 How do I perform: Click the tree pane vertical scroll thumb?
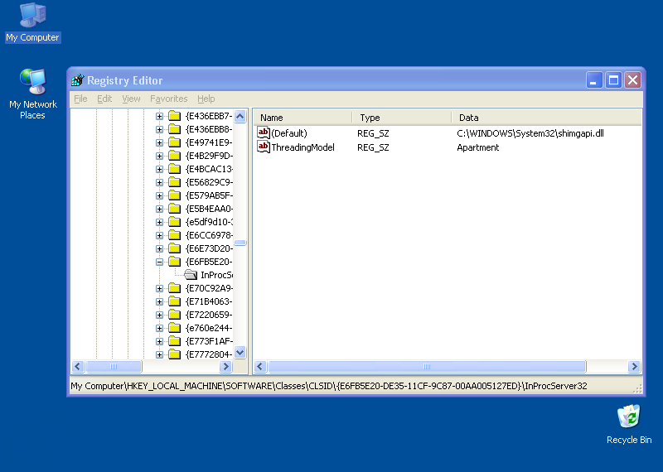coord(240,243)
